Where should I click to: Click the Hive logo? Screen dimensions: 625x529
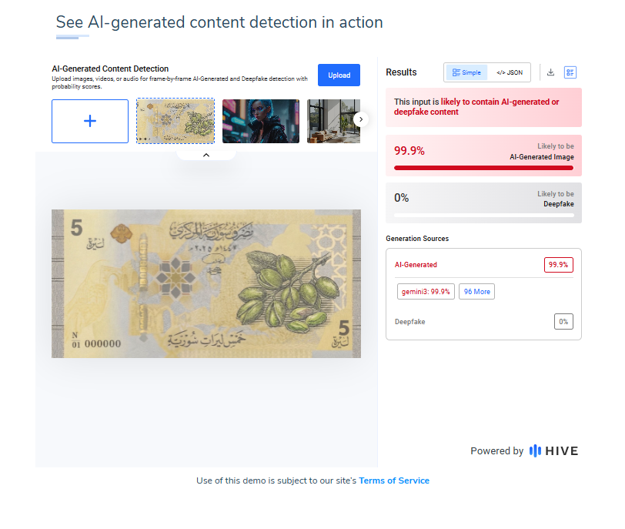(x=554, y=451)
